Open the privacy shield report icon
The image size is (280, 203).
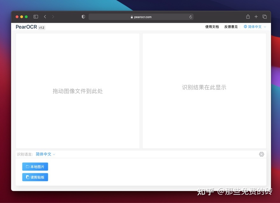point(83,17)
